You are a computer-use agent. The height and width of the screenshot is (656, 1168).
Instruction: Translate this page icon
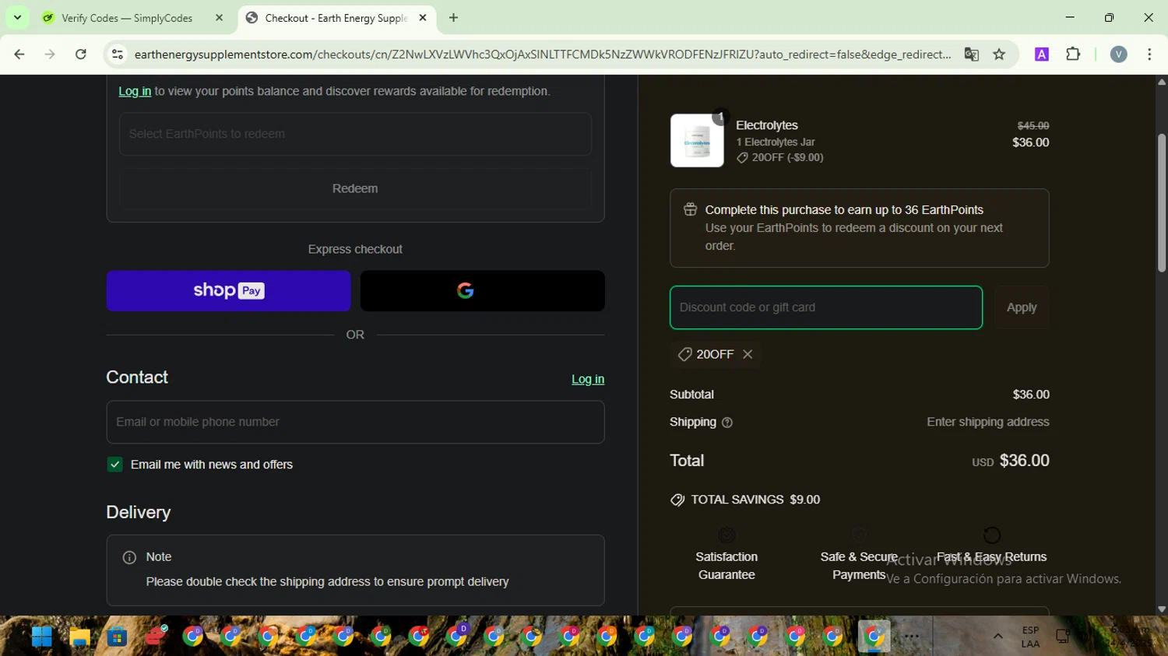971,54
